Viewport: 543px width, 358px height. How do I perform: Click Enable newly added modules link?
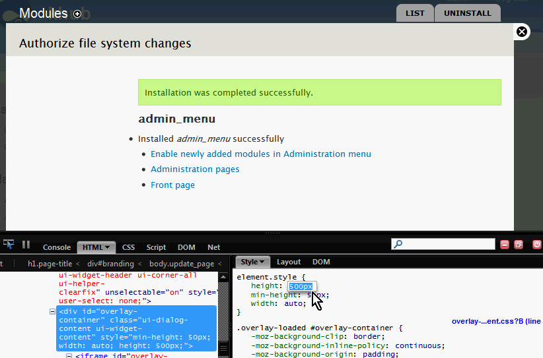(x=260, y=154)
